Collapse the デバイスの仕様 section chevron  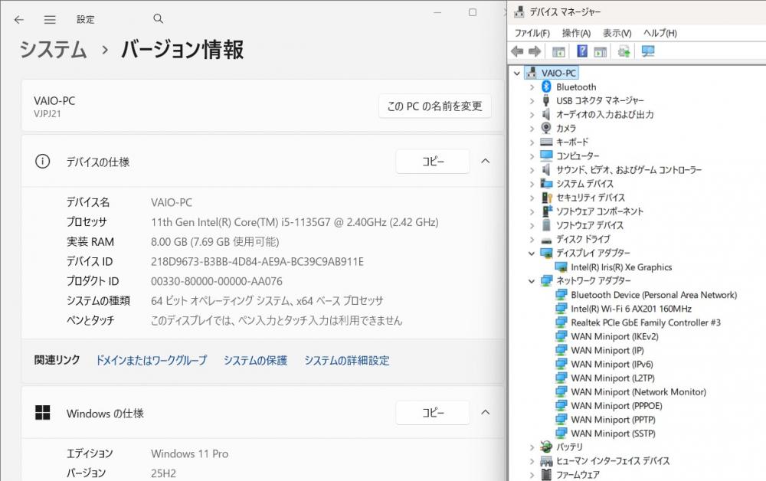pos(485,162)
